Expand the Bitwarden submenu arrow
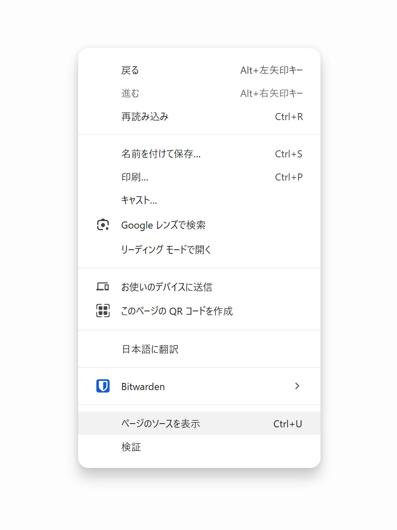Screen dimensions: 397x530 coord(297,386)
